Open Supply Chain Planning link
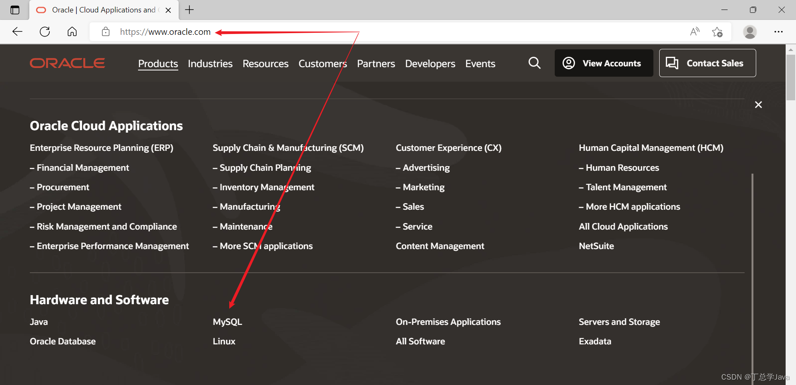Image resolution: width=796 pixels, height=385 pixels. [x=262, y=168]
